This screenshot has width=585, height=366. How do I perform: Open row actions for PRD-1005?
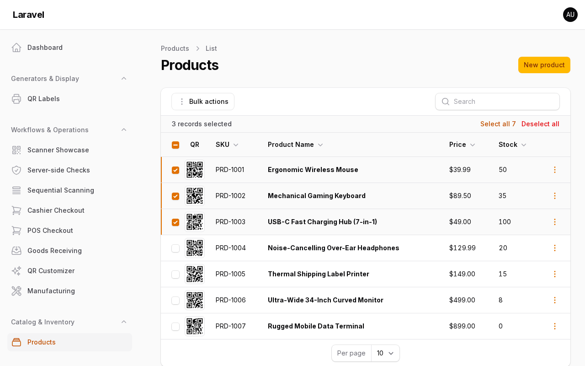click(x=555, y=274)
